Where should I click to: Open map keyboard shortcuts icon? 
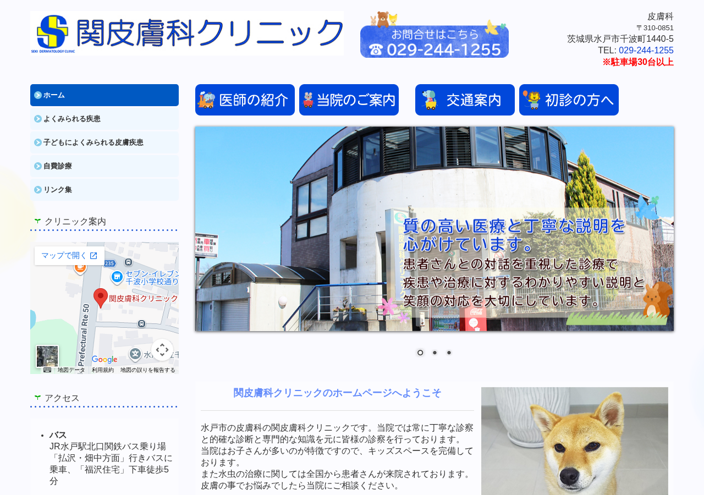[x=47, y=370]
